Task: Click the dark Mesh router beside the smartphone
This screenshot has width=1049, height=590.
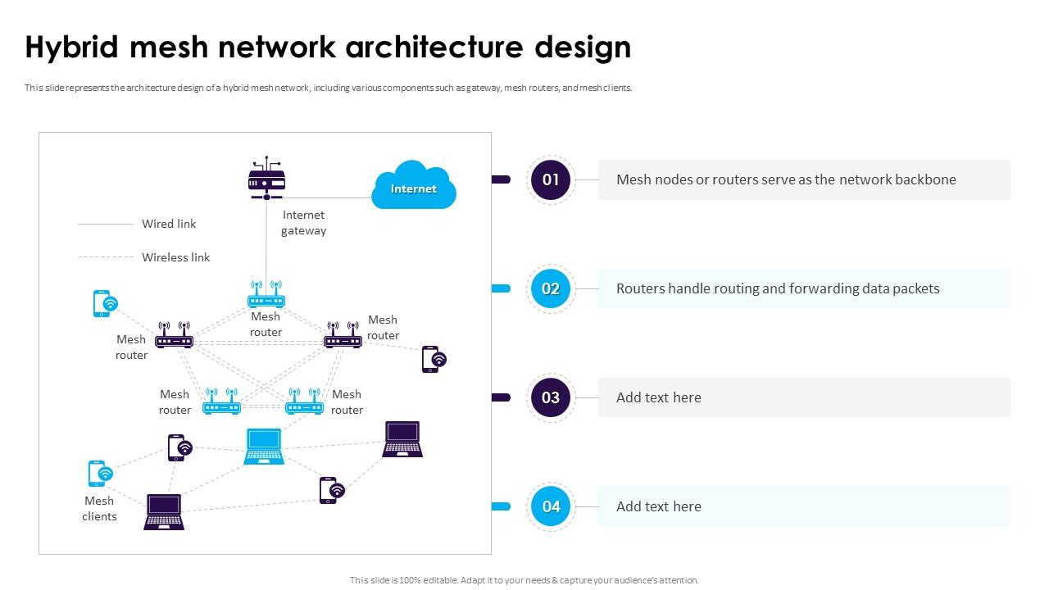Action: point(343,335)
